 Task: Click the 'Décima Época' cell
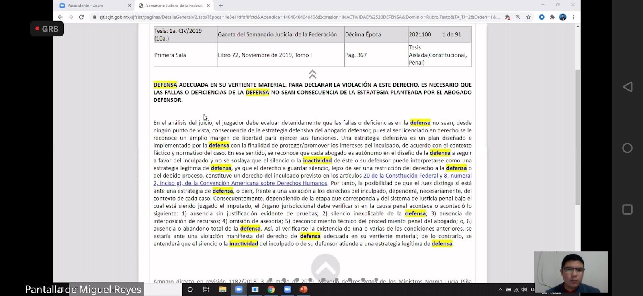coord(376,34)
